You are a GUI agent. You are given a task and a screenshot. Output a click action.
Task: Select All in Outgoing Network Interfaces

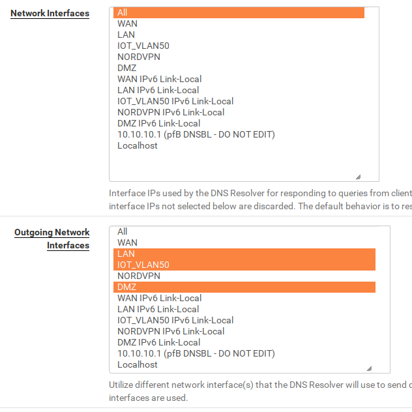coord(123,231)
